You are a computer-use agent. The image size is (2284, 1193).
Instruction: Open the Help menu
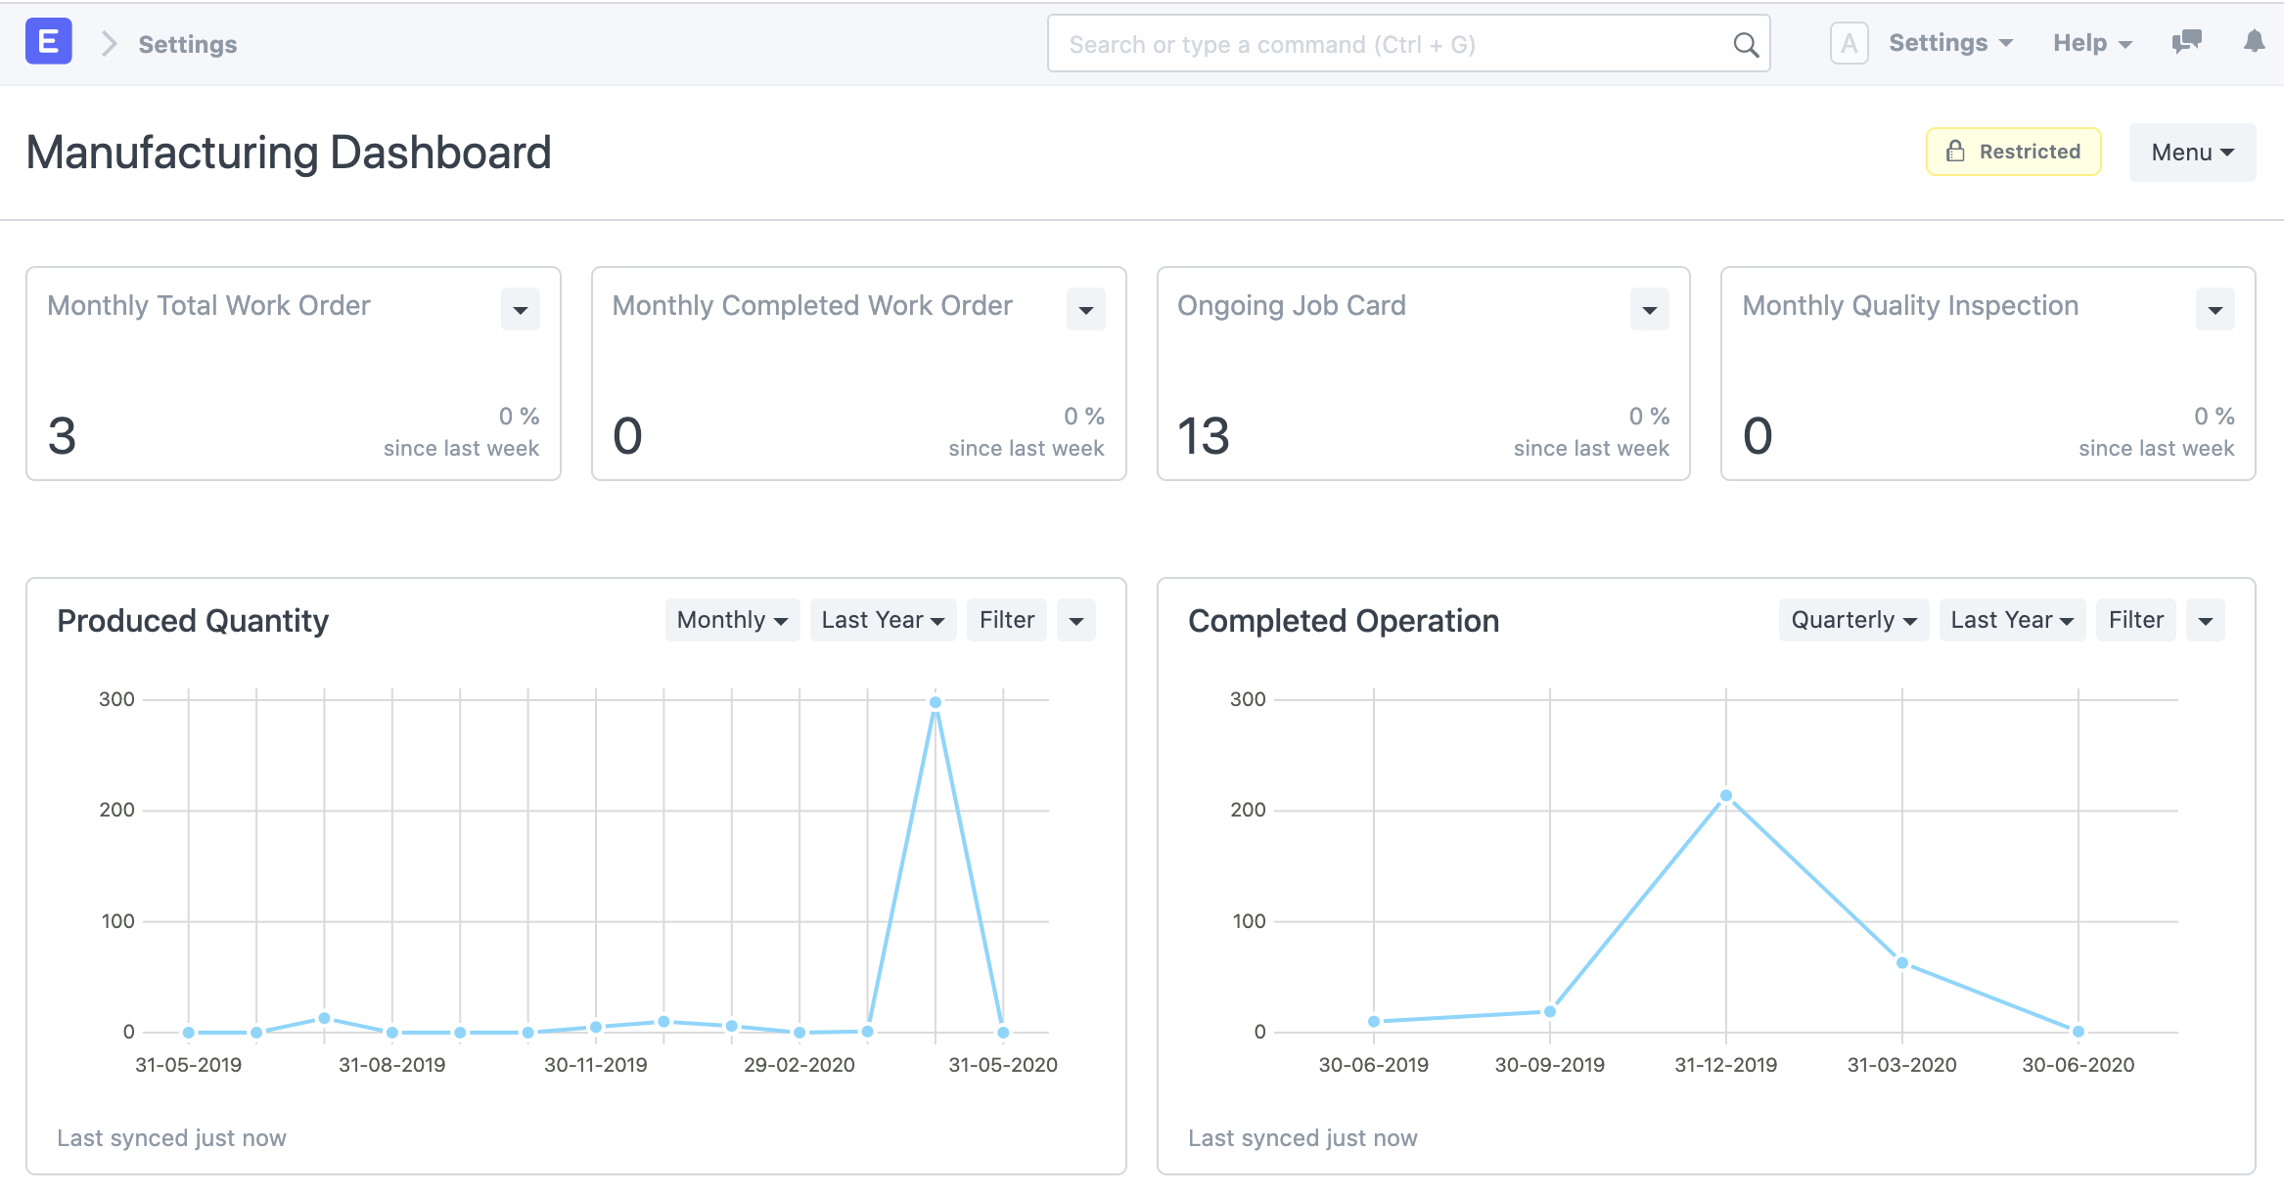(x=2090, y=42)
